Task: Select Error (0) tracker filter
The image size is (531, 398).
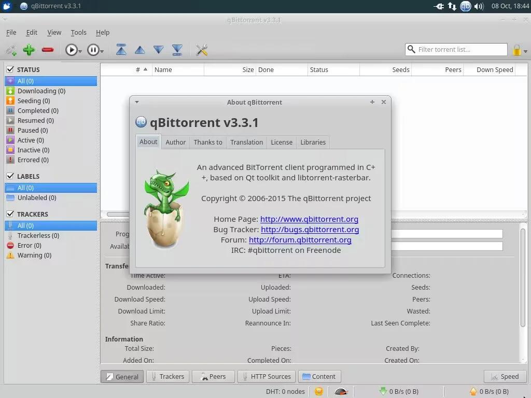Action: 51,245
